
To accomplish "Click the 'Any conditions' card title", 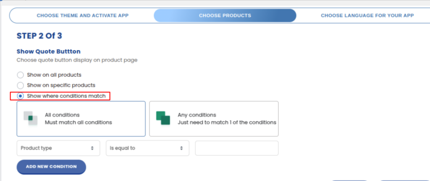I will 197,115.
